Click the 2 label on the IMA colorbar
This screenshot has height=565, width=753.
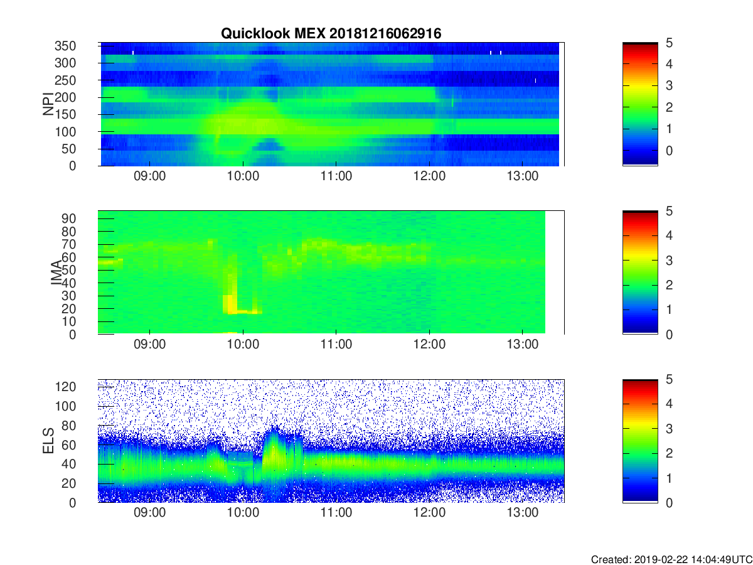[x=669, y=285]
